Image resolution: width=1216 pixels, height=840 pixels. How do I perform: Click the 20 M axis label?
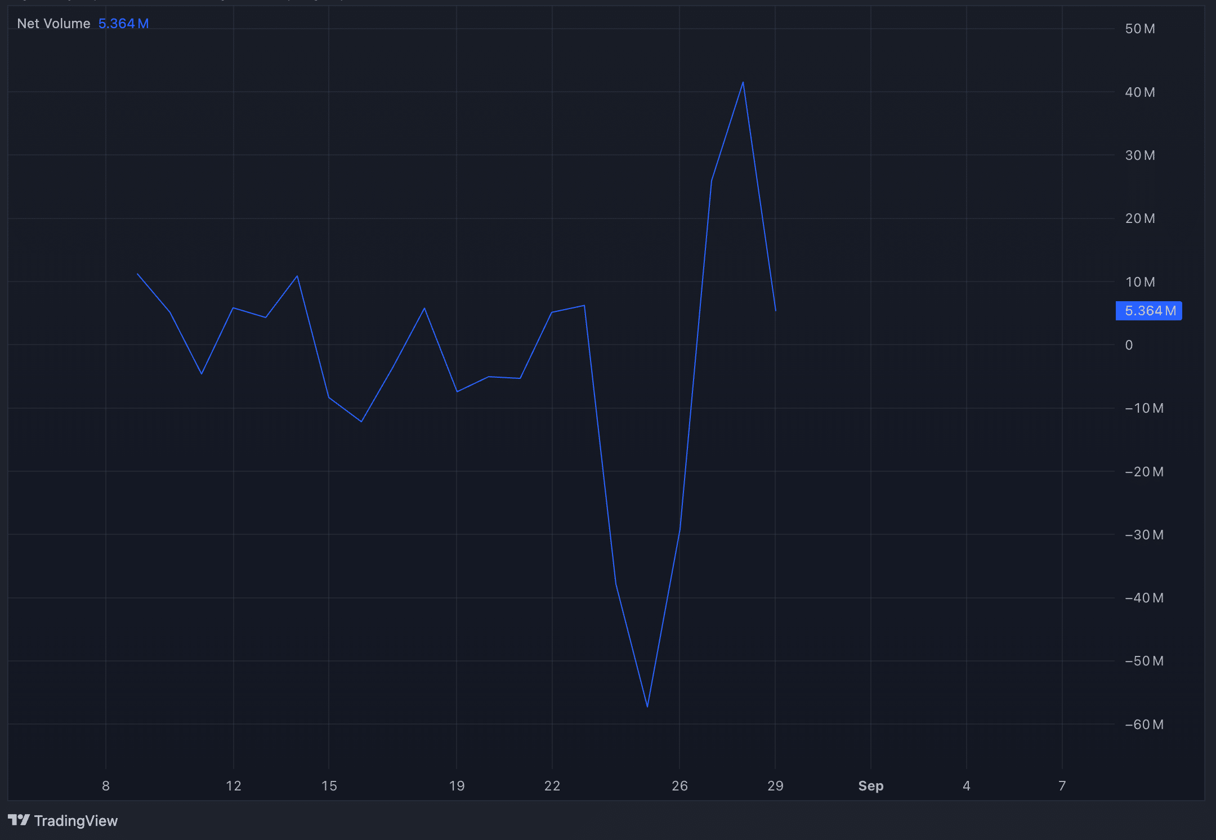click(x=1140, y=218)
